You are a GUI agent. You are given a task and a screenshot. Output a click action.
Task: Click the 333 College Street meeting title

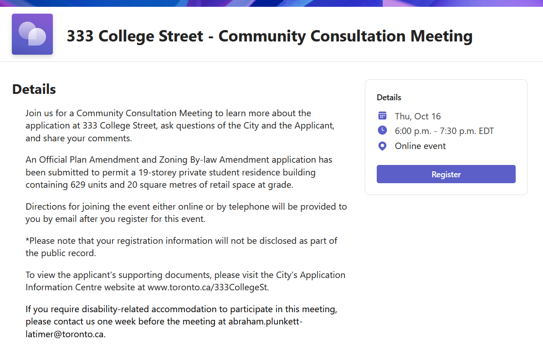coord(269,36)
